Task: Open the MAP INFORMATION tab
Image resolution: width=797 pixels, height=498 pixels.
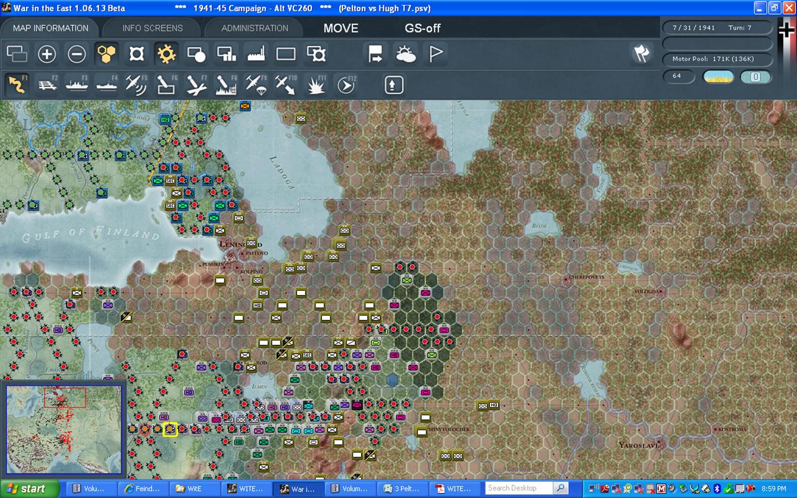Action: point(51,28)
